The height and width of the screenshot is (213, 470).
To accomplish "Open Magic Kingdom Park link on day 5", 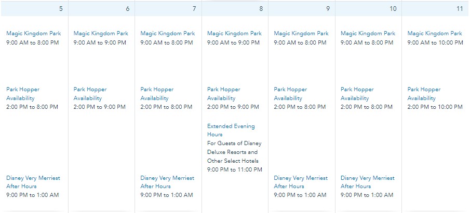I will click(x=34, y=34).
